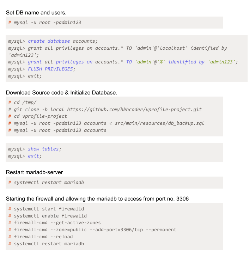This screenshot has width=249, height=264.
Task: Click the "create database accounts;" line
Action: [x=53, y=41]
